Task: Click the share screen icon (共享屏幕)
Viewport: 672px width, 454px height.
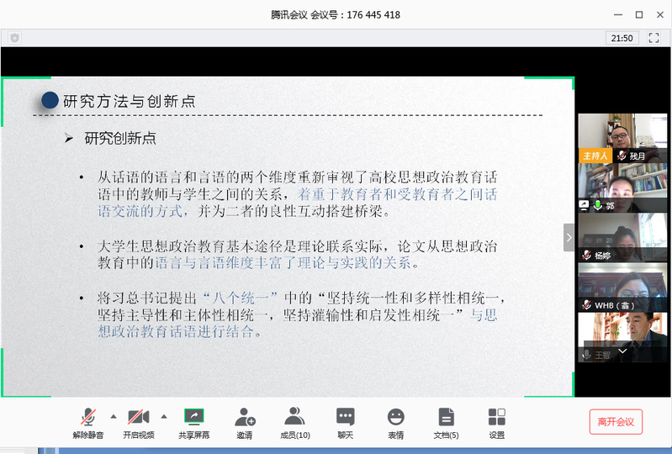Action: tap(193, 417)
